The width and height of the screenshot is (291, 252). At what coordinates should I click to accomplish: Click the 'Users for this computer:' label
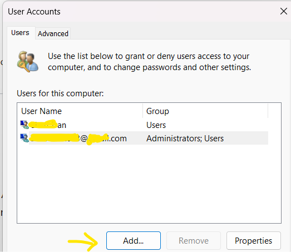coord(60,93)
